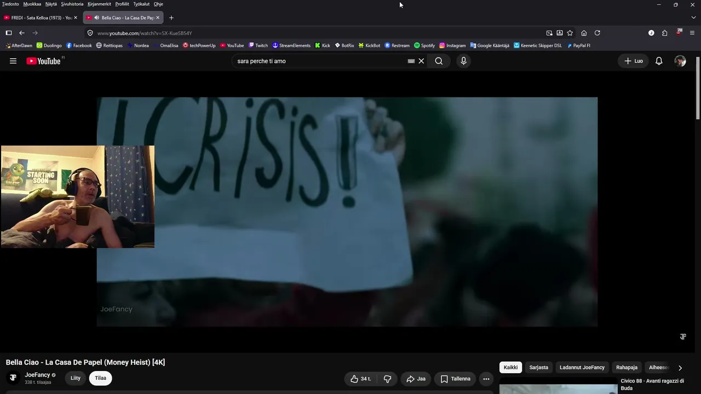Close the FREDI - Sata Kelloa tab
This screenshot has width=701, height=394.
click(x=76, y=18)
